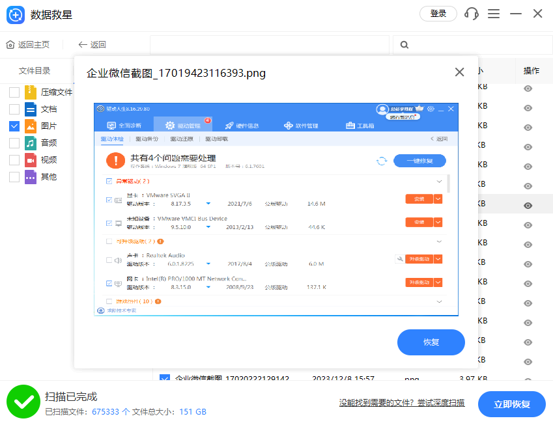Minimize the 数据救星 window

pyautogui.click(x=516, y=14)
